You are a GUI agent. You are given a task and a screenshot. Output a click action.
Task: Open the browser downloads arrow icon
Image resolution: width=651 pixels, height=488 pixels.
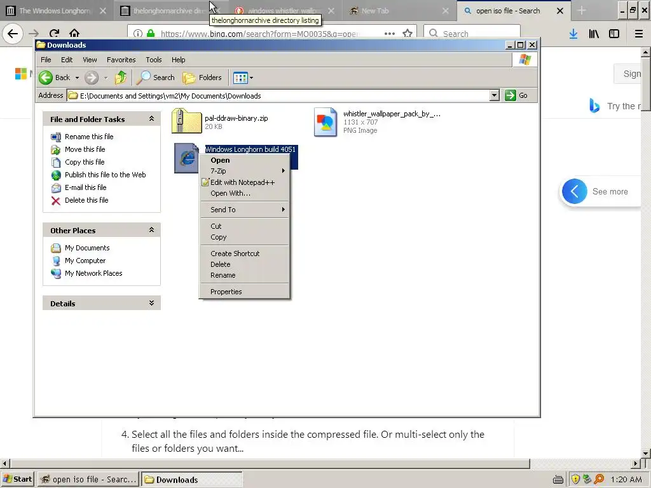573,34
